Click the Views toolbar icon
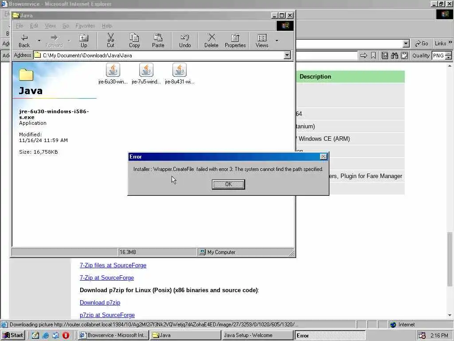Viewport: 454px width, 341px height. [262, 40]
